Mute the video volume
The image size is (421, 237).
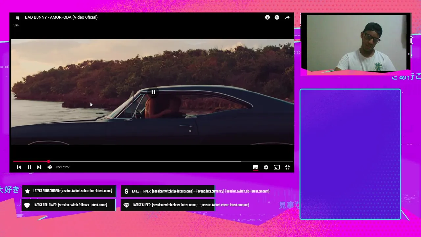[50, 167]
